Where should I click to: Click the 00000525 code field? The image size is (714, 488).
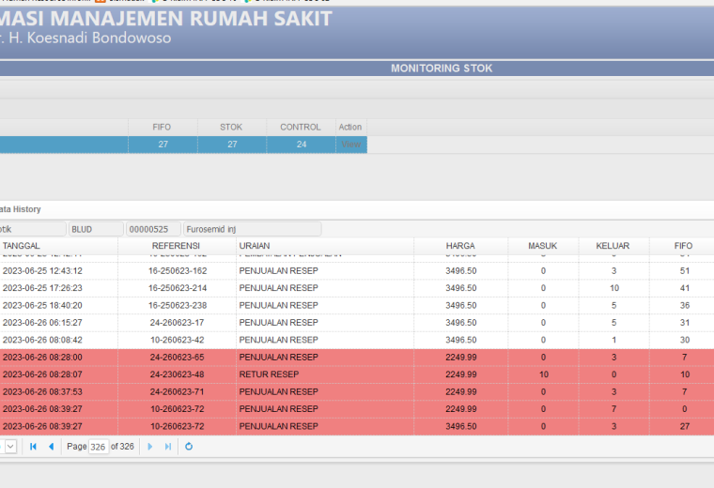click(153, 229)
